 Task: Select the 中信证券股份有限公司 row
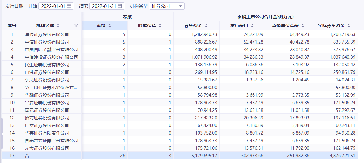pyautogui.click(x=47, y=42)
